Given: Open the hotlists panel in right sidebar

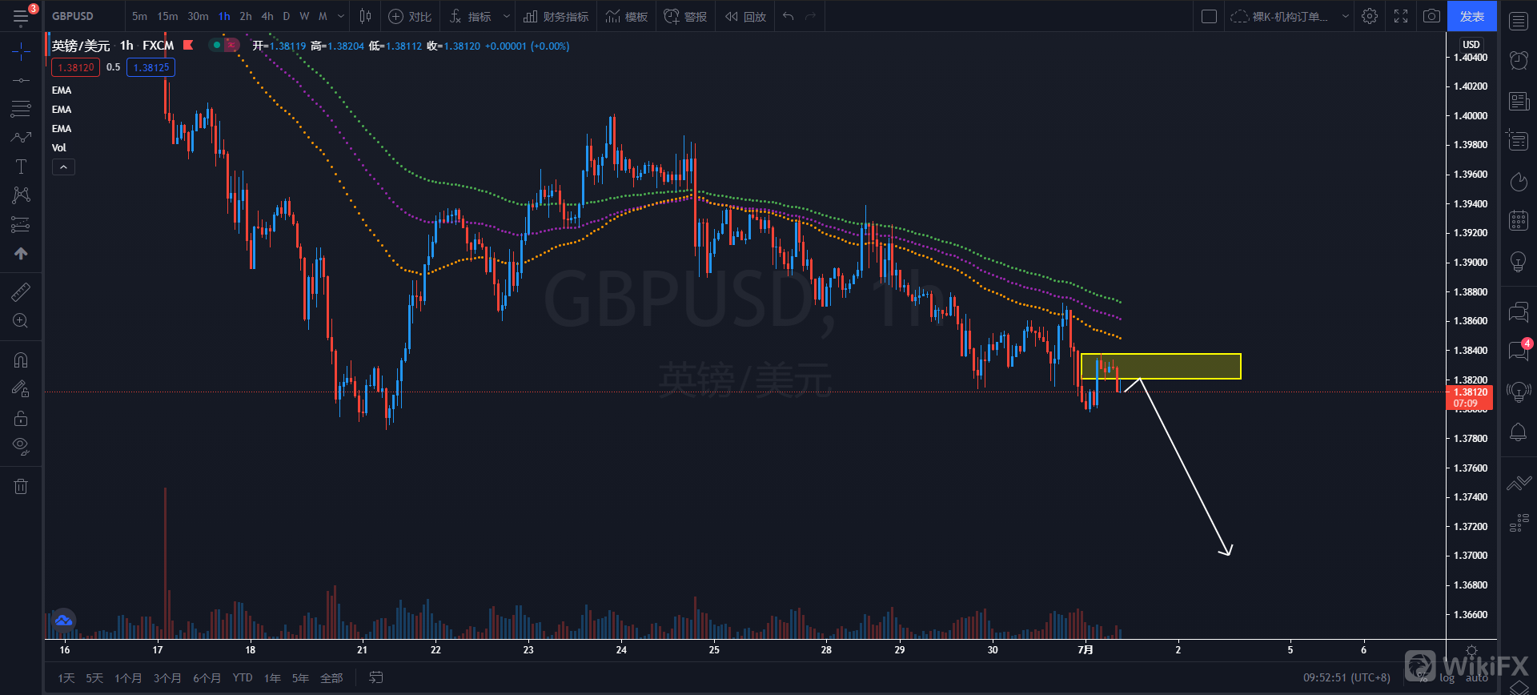Looking at the screenshot, I should 1519,182.
